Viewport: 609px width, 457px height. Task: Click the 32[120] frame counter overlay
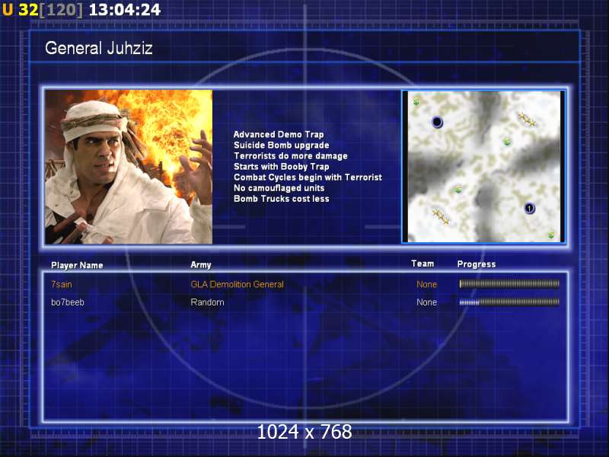[x=50, y=9]
